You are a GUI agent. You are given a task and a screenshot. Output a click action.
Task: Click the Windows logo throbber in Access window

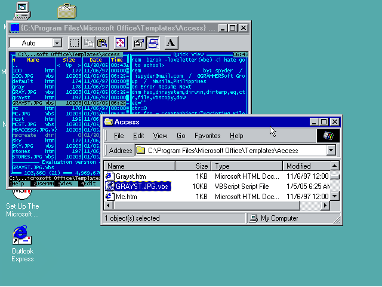(x=328, y=136)
